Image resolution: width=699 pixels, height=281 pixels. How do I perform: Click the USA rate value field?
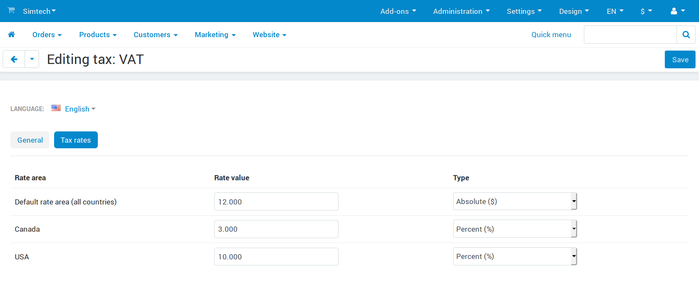[x=276, y=256]
